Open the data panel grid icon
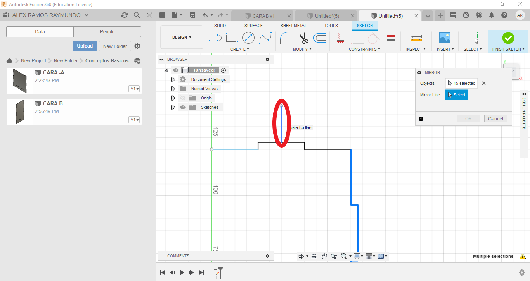 pyautogui.click(x=162, y=15)
